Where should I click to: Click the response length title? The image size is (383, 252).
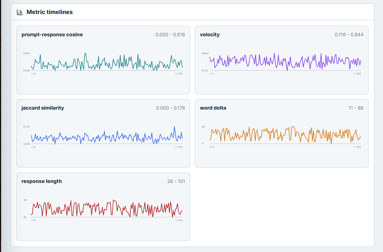(x=41, y=181)
